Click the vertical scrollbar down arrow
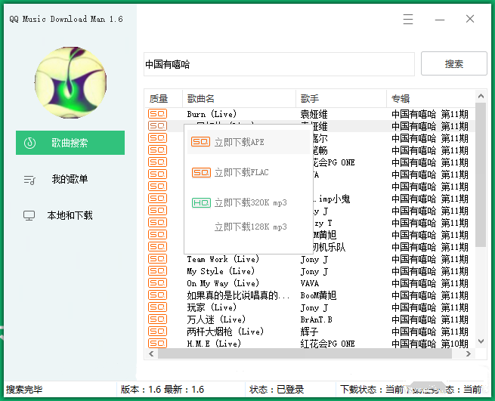 [481, 341]
